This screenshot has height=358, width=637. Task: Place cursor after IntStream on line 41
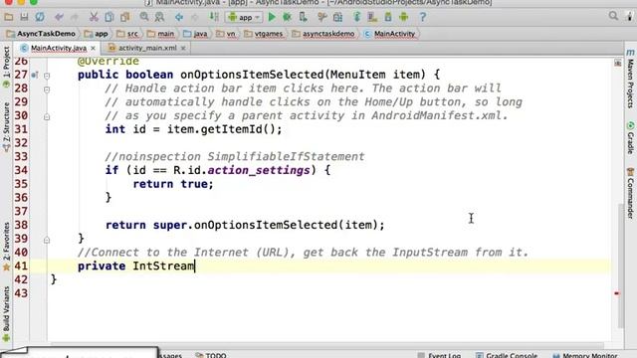tap(195, 267)
